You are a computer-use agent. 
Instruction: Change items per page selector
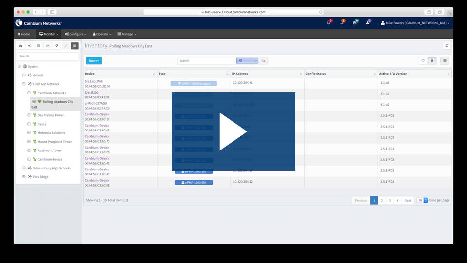pyautogui.click(x=422, y=200)
